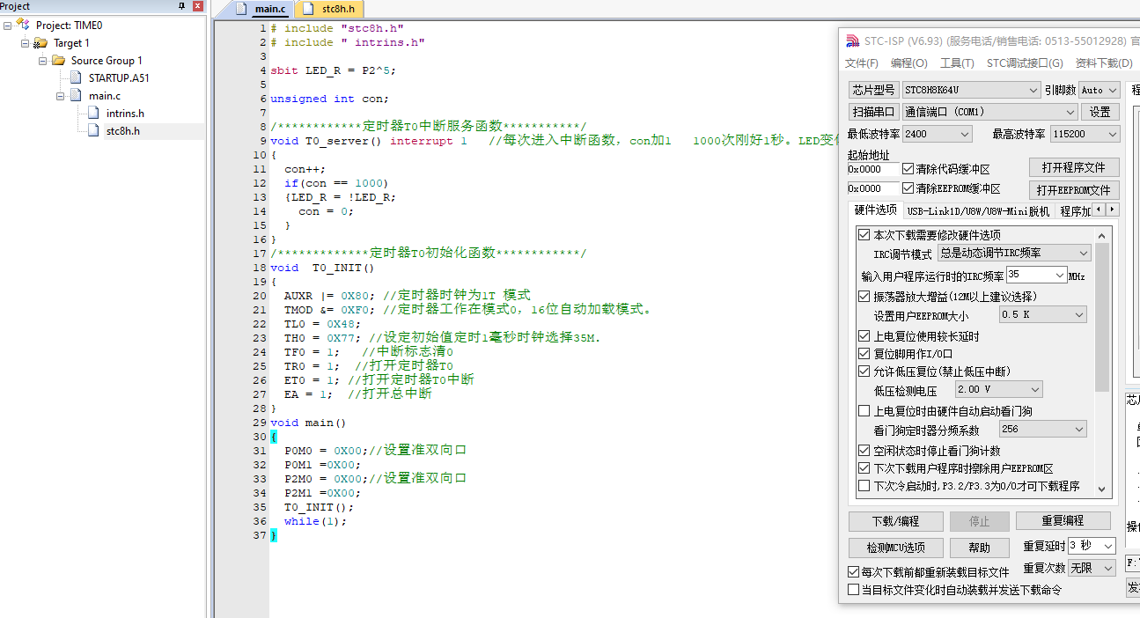The image size is (1140, 618).
Task: Toggle 允许低压复位 checkbox
Action: pyautogui.click(x=864, y=372)
